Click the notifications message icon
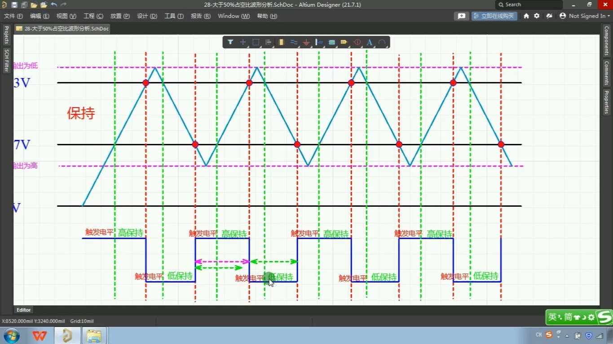 tap(461, 16)
